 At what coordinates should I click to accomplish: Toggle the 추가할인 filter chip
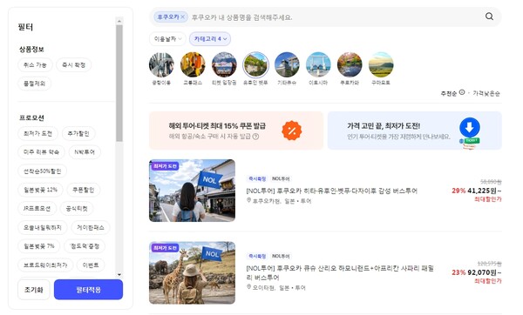78,133
